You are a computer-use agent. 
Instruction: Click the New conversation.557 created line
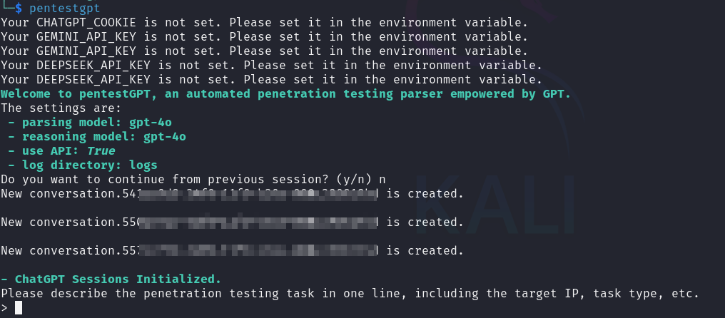pyautogui.click(x=232, y=251)
